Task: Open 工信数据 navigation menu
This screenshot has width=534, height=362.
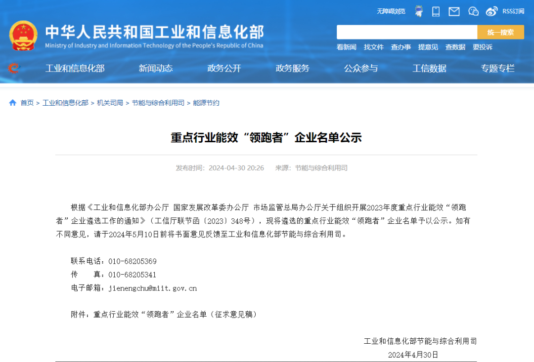Action: coord(430,68)
